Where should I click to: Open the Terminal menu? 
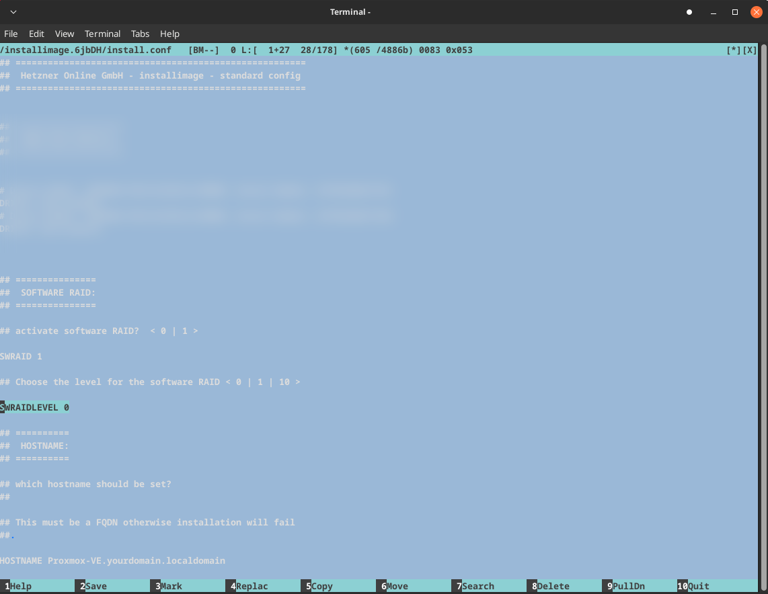coord(102,34)
